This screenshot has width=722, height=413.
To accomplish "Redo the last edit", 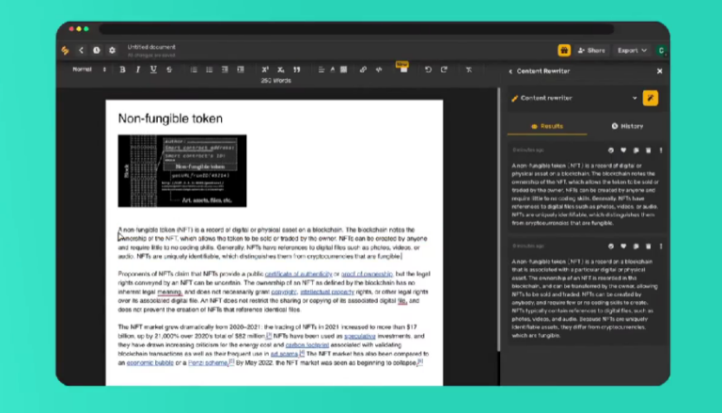I will pyautogui.click(x=444, y=70).
